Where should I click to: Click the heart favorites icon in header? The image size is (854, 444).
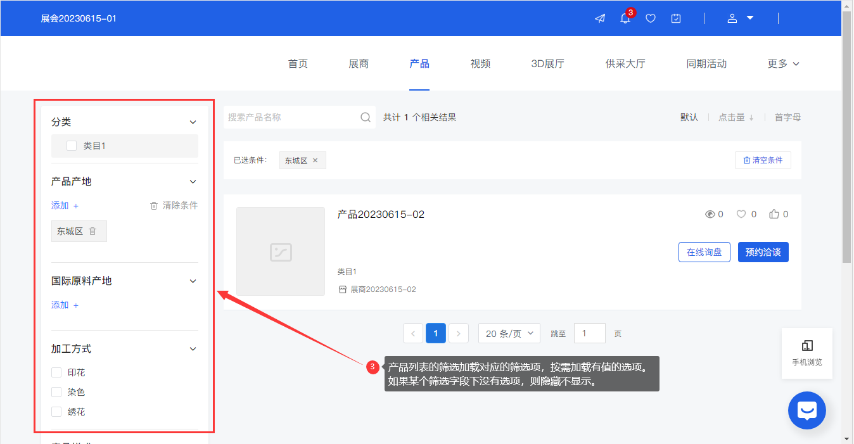(x=651, y=18)
